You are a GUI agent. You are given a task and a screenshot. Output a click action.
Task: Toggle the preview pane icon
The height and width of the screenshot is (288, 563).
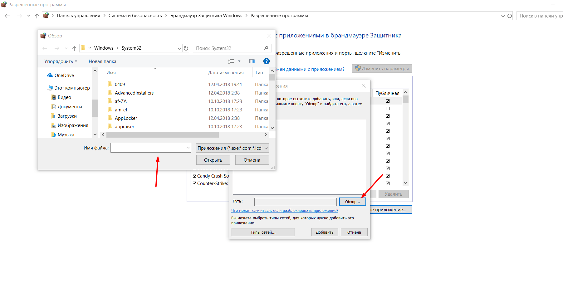[x=252, y=61]
